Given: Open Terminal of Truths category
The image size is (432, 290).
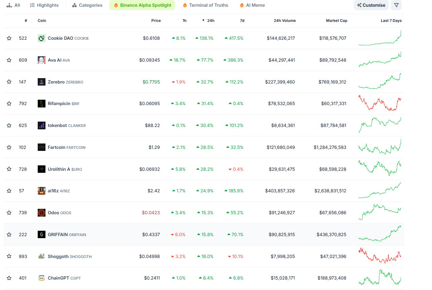Looking at the screenshot, I should coord(205,5).
